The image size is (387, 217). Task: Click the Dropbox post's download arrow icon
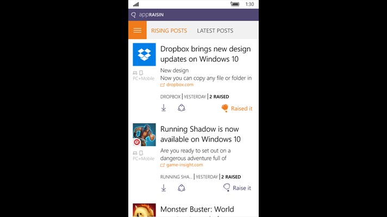(x=164, y=108)
